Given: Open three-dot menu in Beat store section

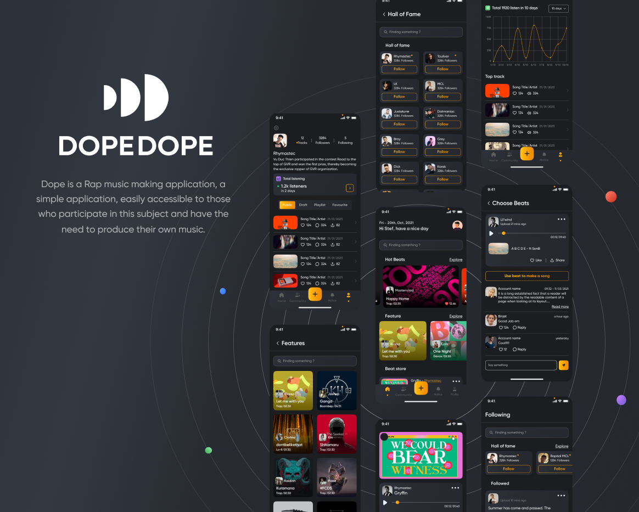Looking at the screenshot, I should pos(456,381).
